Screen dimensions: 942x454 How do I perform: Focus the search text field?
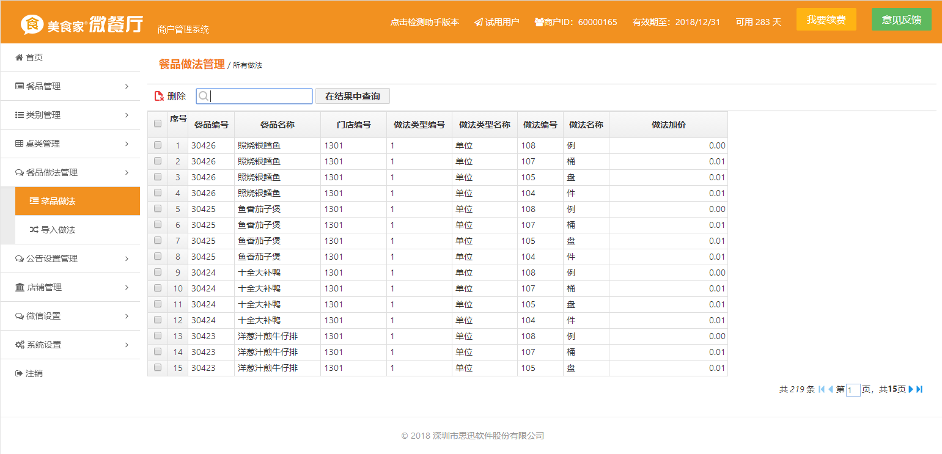point(260,96)
